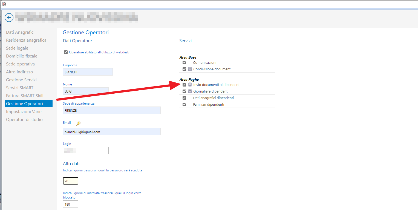Click the Cognome field containing BIANCHI

[x=88, y=72]
